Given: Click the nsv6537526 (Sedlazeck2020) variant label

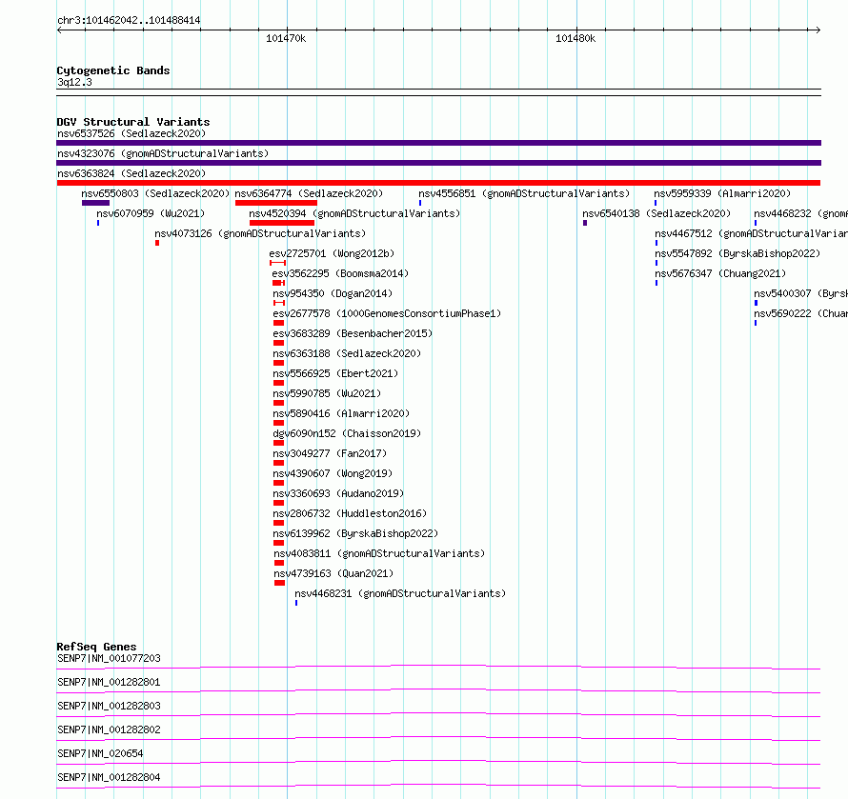Looking at the screenshot, I should [131, 133].
